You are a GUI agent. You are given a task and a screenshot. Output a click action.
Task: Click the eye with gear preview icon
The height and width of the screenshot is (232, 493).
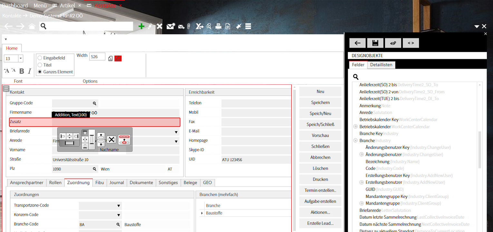(x=393, y=43)
